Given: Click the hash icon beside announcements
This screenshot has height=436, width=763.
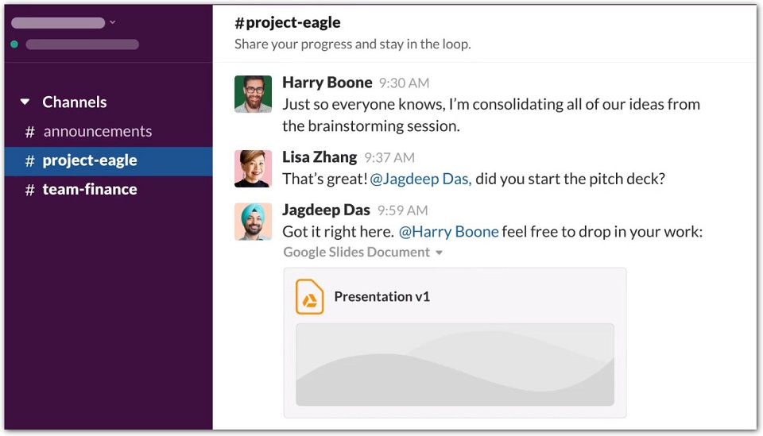Looking at the screenshot, I should point(30,132).
